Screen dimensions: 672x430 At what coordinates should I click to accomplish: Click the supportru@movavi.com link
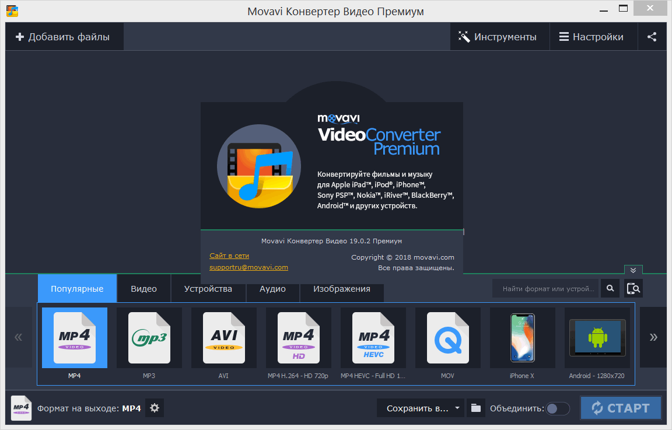pos(249,267)
